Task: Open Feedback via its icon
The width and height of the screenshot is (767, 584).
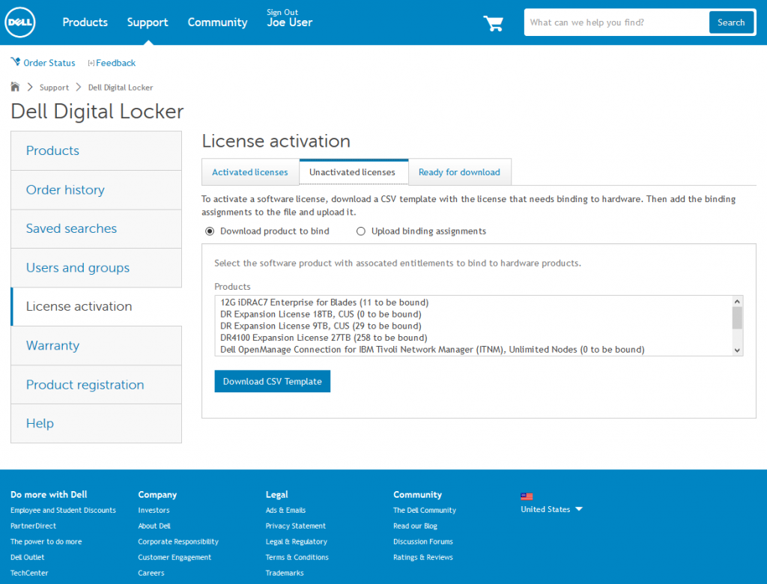Action: (x=92, y=63)
